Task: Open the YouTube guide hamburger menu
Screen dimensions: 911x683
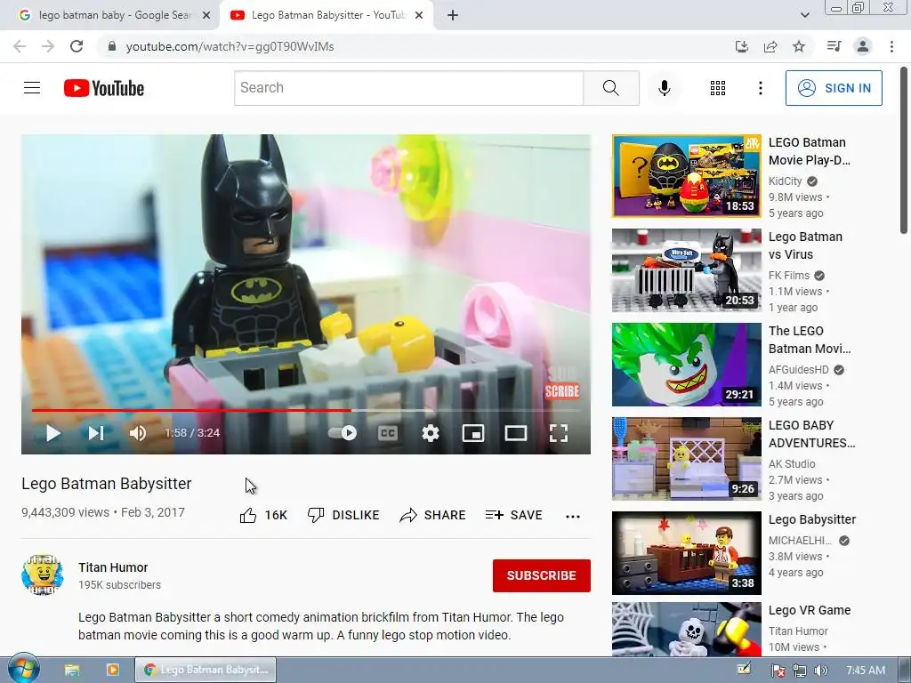Action: pos(32,88)
